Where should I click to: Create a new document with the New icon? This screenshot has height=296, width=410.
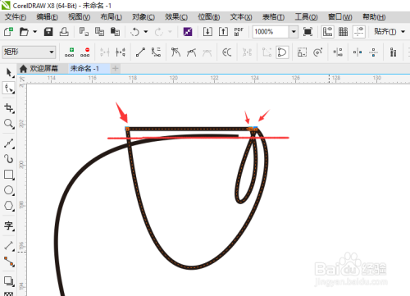[x=8, y=32]
